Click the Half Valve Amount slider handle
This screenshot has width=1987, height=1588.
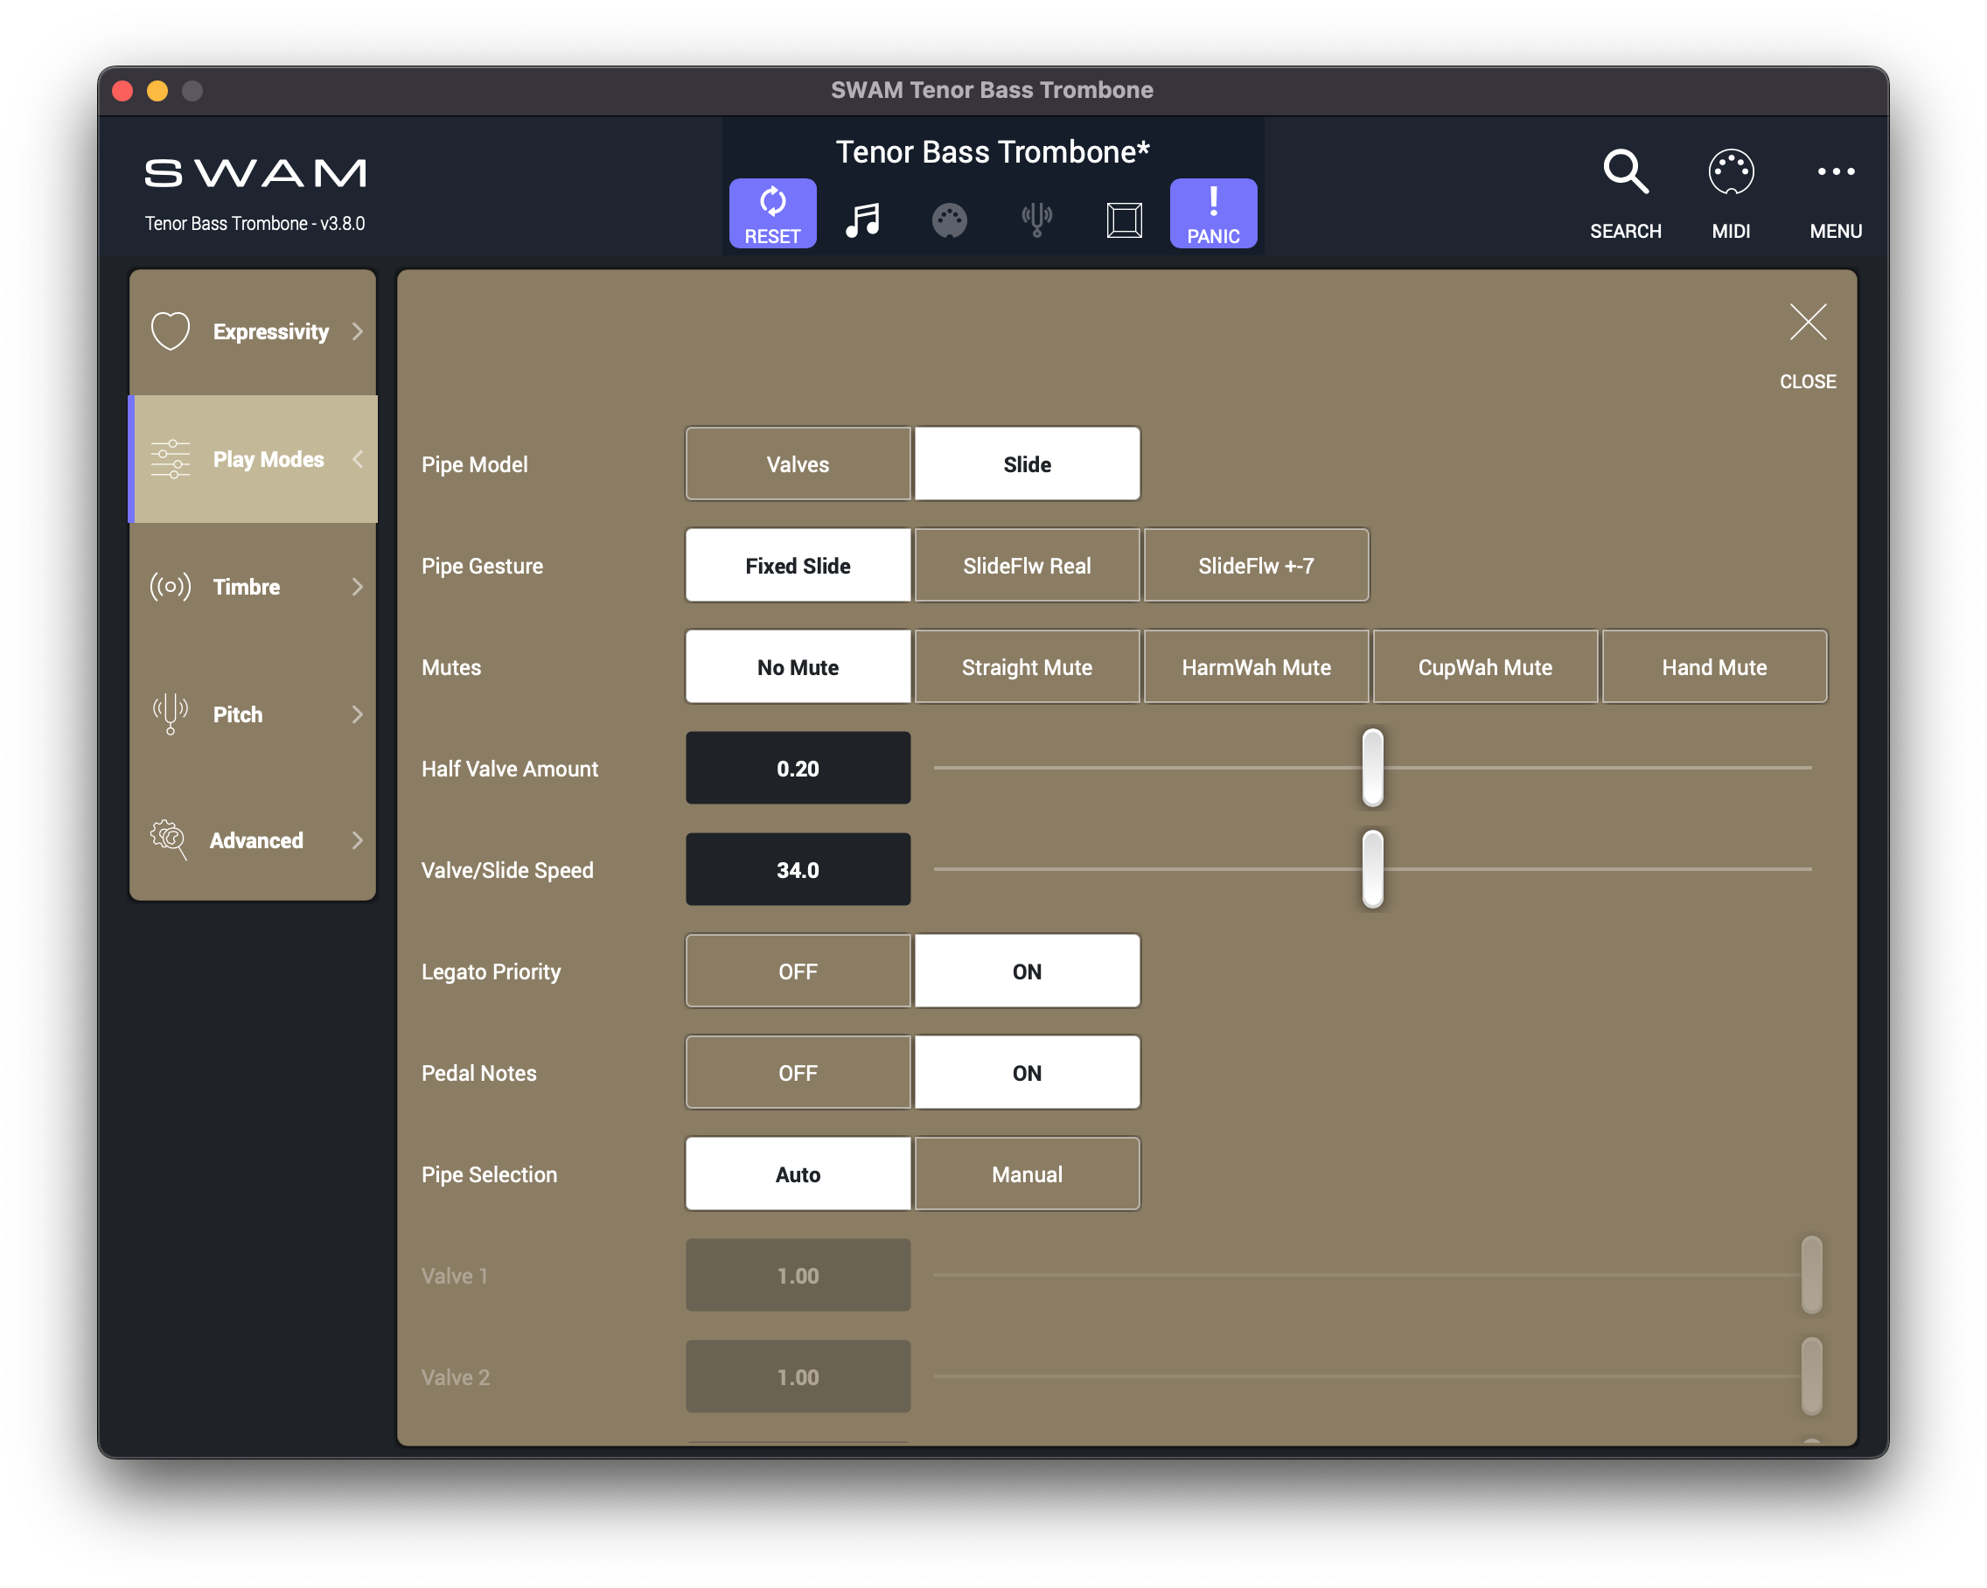click(1372, 767)
